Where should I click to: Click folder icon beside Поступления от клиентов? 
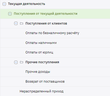click(21, 23)
